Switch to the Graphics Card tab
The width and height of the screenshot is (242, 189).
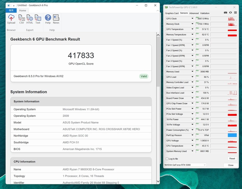tap(172, 13)
